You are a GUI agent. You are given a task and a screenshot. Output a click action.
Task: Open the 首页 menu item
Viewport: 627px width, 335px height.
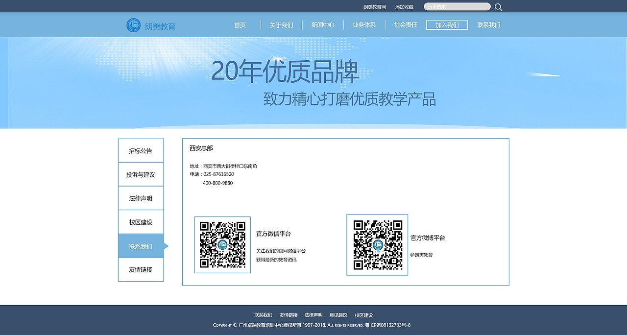(240, 24)
